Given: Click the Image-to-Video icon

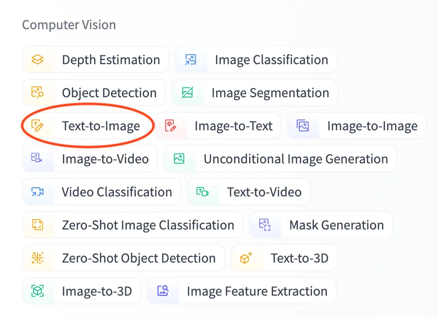Looking at the screenshot, I should click(37, 159).
